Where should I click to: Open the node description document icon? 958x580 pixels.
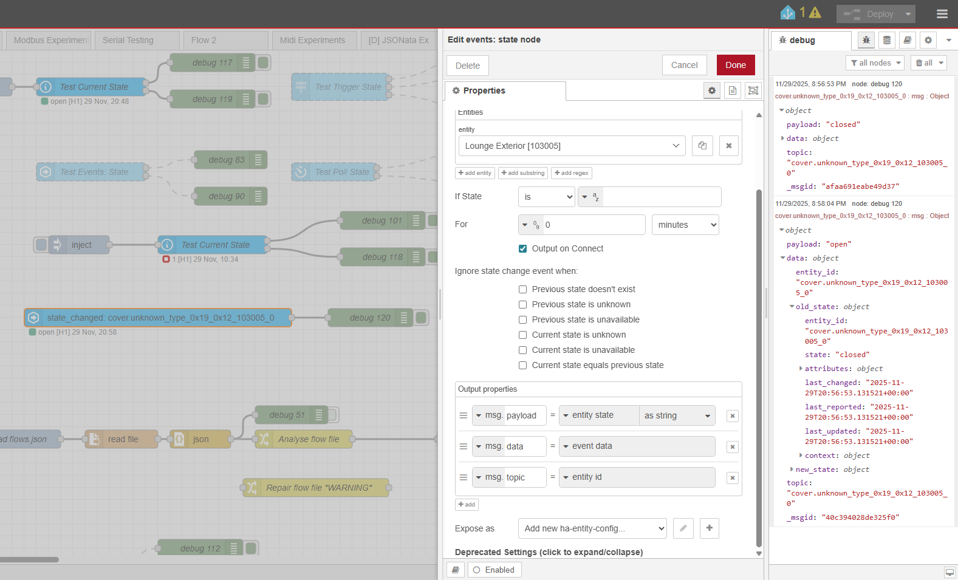coord(733,90)
